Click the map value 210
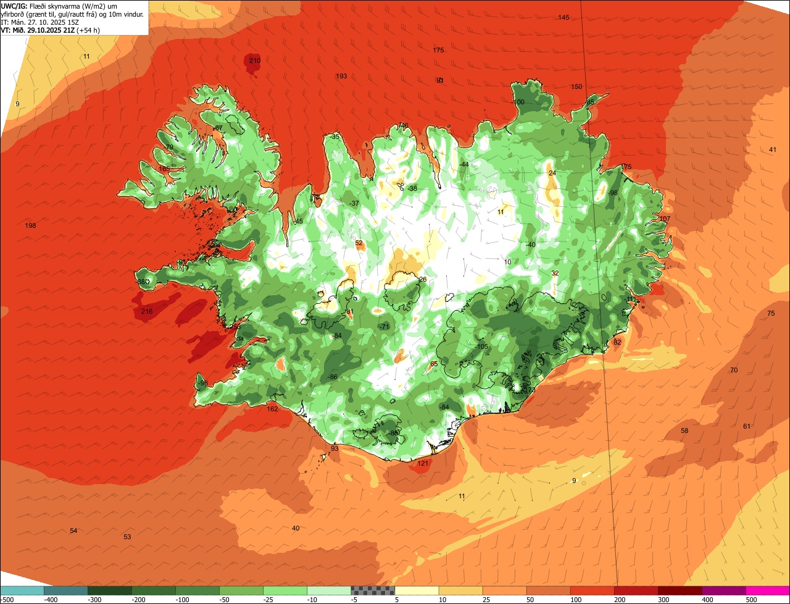790x604 pixels. coord(255,61)
